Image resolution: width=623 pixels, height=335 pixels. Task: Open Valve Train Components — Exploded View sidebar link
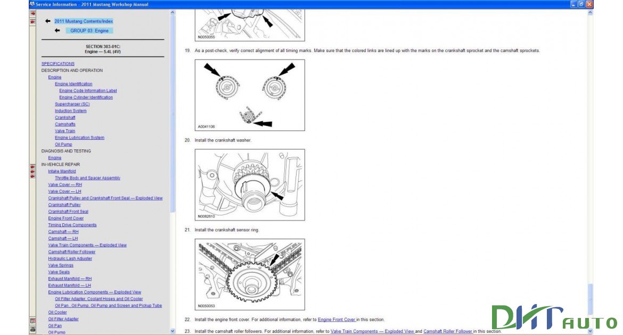(87, 245)
